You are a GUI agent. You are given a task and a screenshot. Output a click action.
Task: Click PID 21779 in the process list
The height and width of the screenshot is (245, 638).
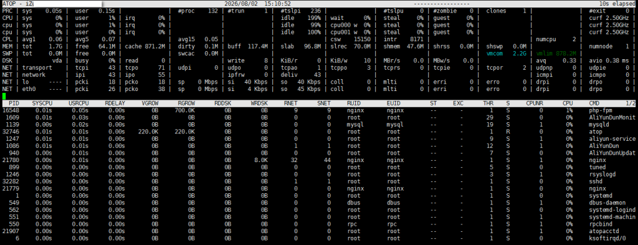(11, 188)
